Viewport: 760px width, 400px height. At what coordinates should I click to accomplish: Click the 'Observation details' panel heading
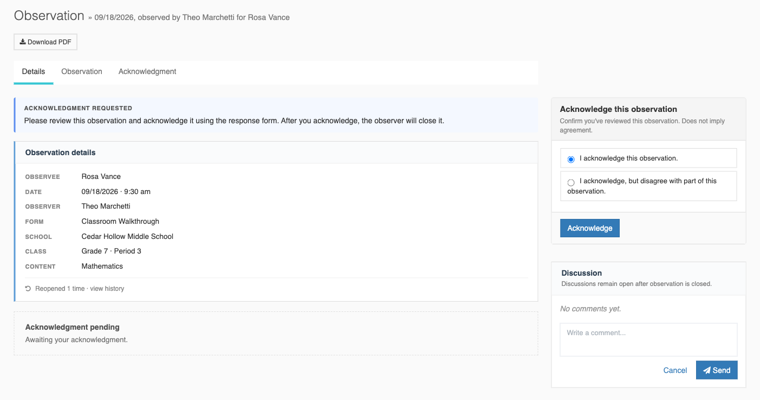point(60,152)
